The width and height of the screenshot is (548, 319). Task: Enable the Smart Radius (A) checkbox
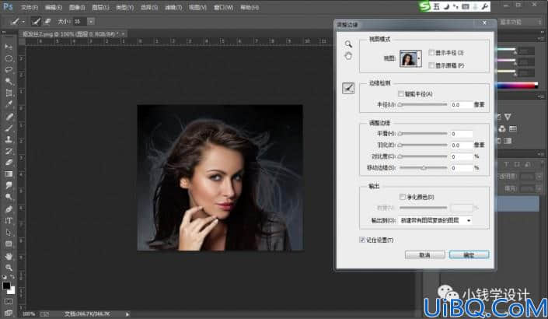click(x=401, y=93)
